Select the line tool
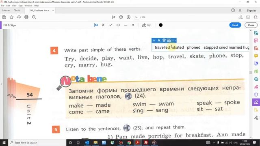 [126, 25]
